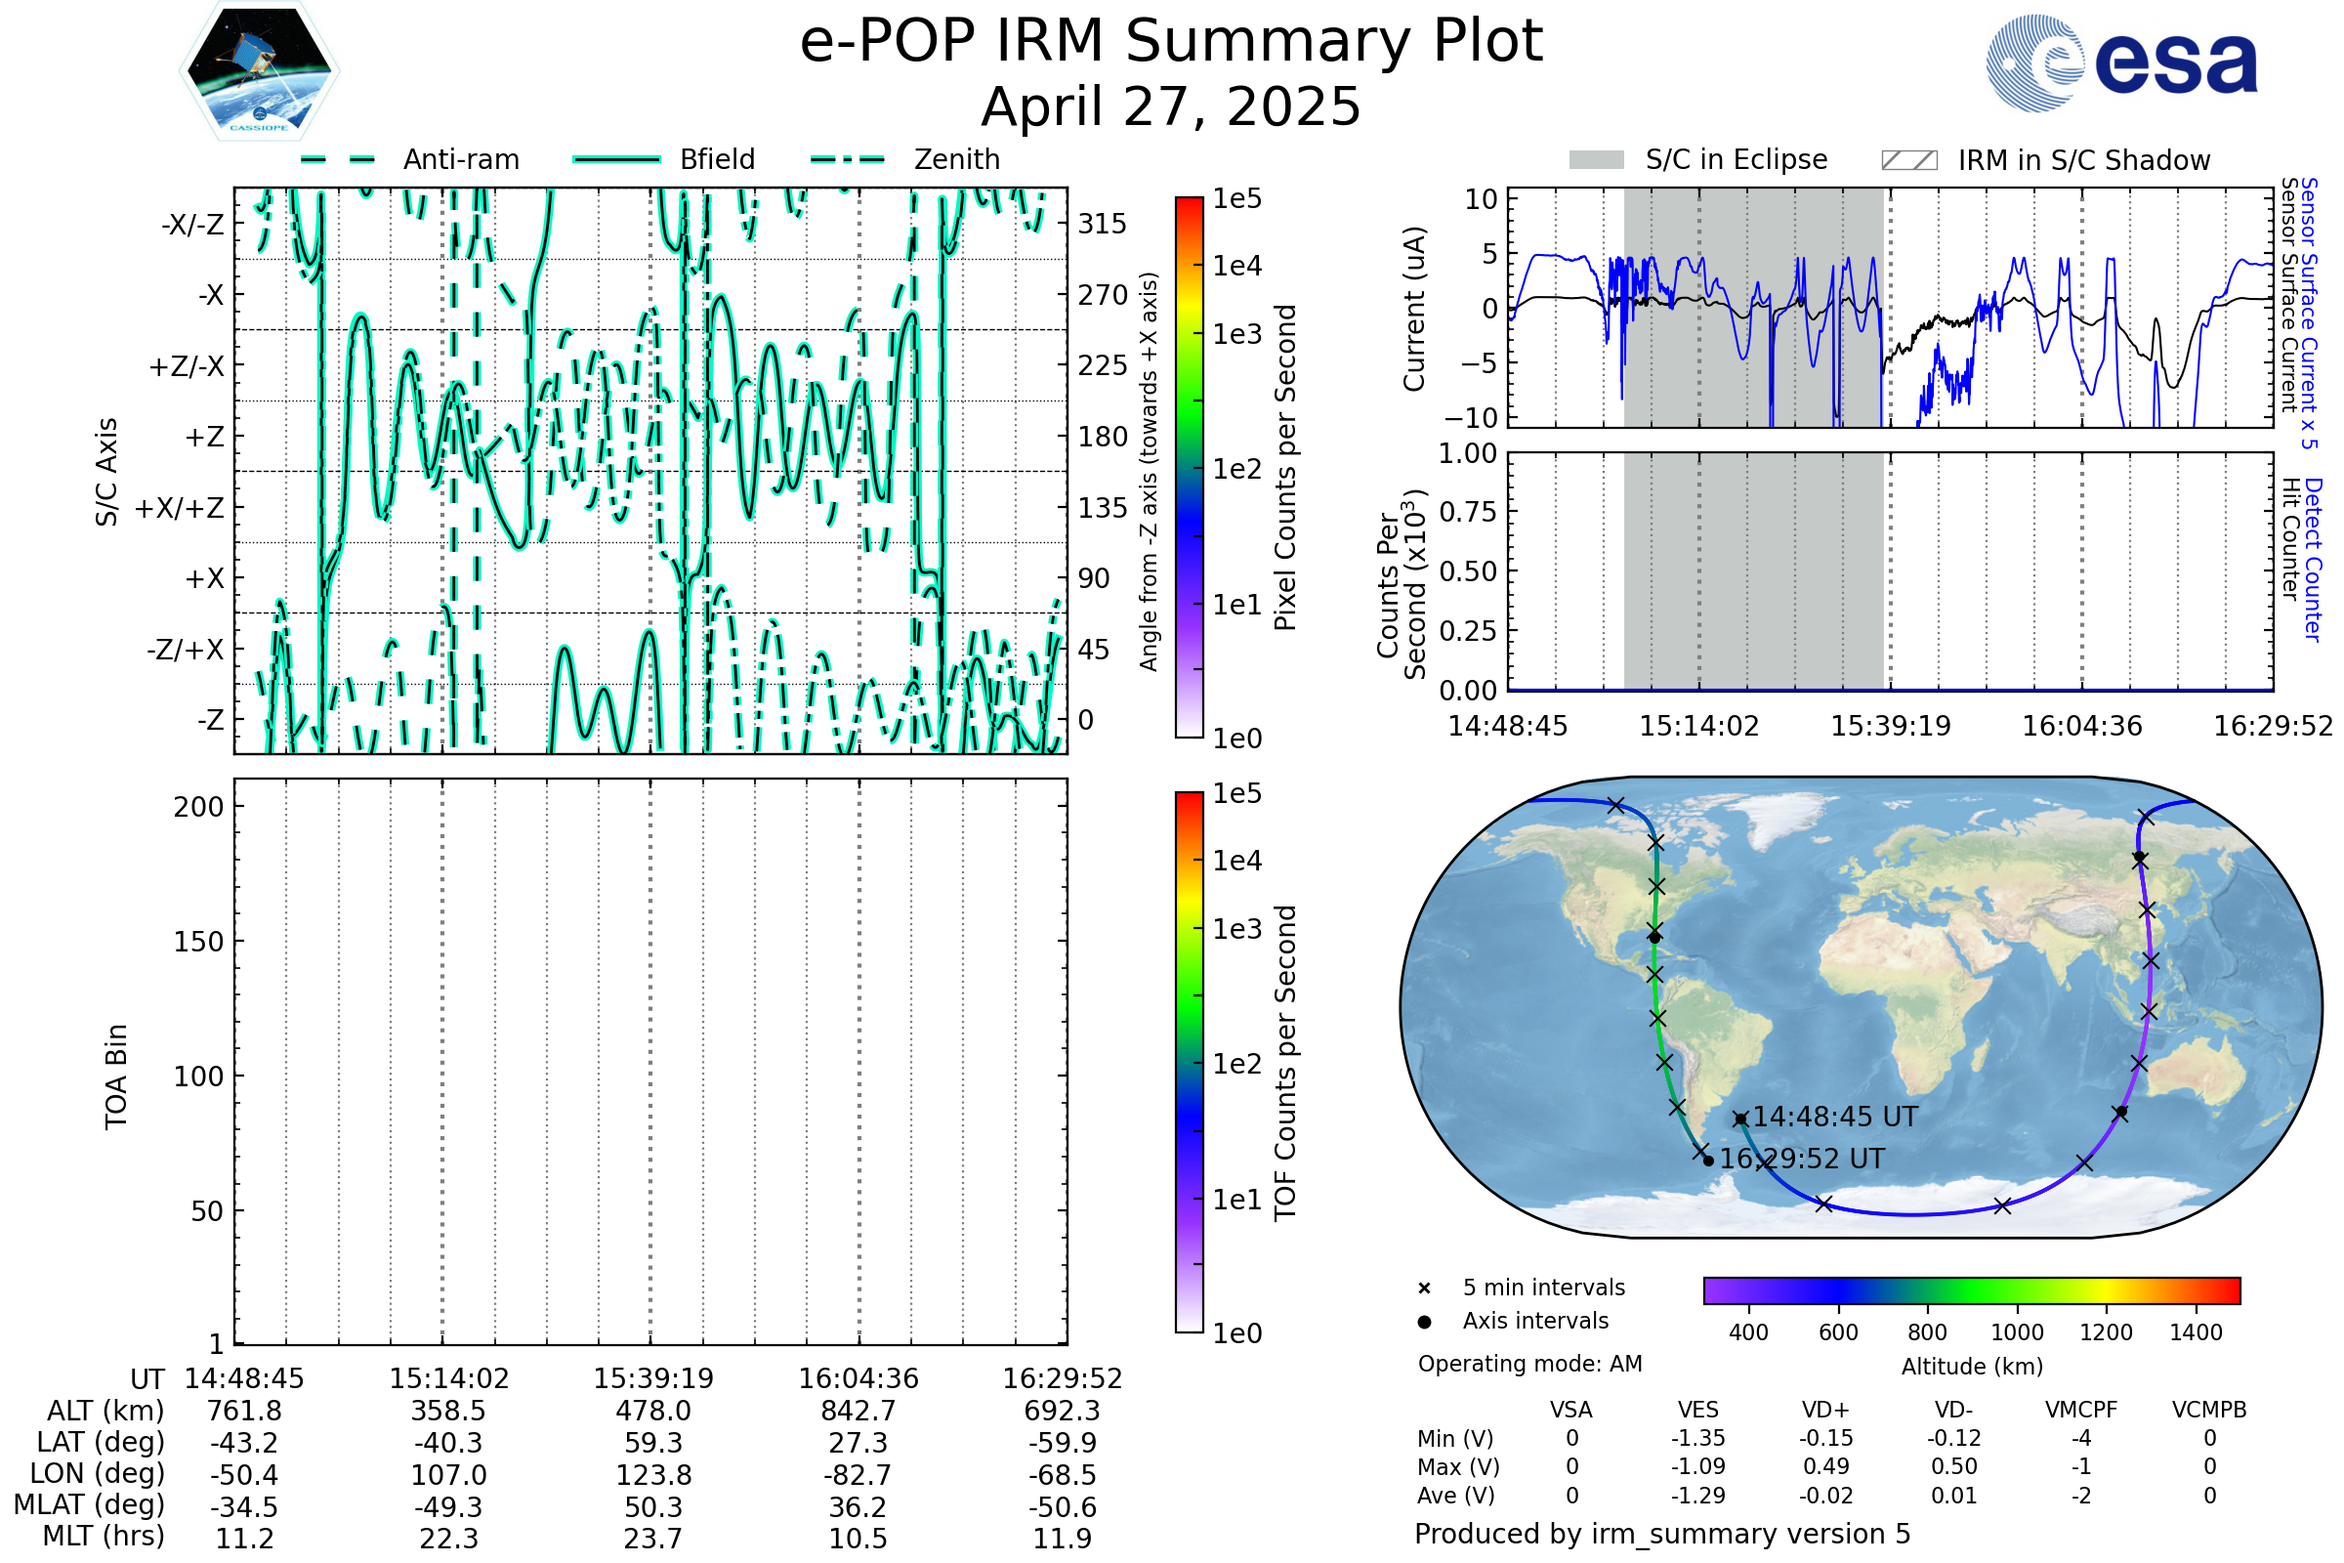This screenshot has height=1563, width=2344.
Task: Click the Pixel Counts per Second colorbar
Action: pos(1189,467)
